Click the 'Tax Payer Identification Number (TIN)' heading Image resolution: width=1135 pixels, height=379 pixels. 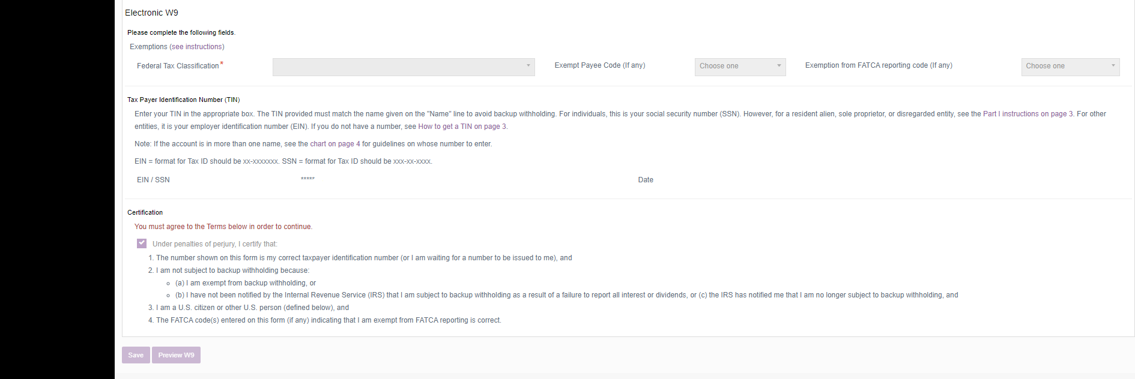[183, 100]
